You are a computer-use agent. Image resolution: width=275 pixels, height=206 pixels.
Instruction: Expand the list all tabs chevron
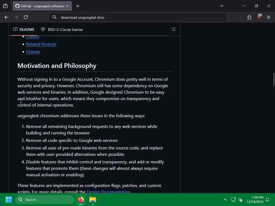222,6
